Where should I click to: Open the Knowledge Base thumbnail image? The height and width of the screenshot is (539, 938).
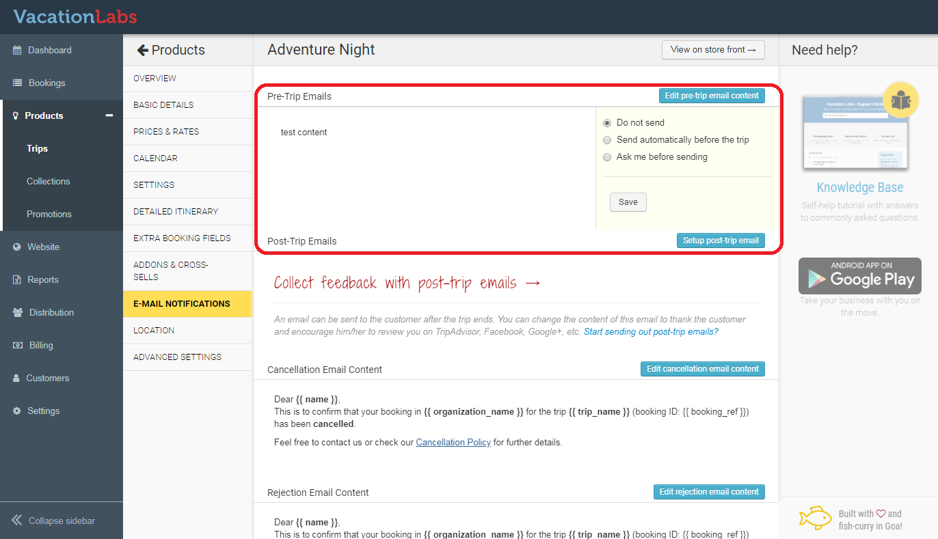coord(855,133)
